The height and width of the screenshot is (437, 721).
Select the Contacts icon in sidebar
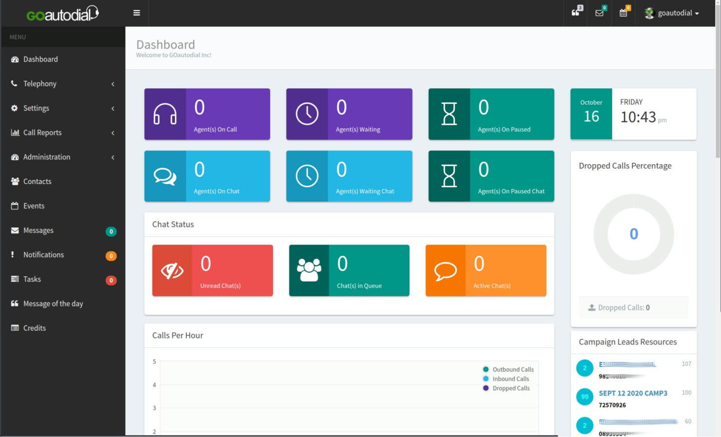(x=14, y=181)
